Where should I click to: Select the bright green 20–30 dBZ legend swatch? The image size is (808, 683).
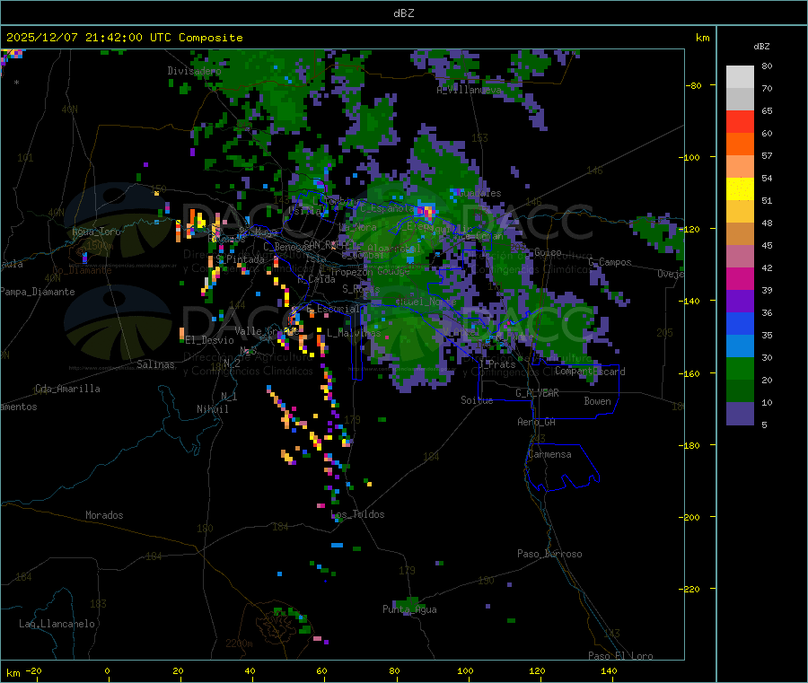[740, 368]
